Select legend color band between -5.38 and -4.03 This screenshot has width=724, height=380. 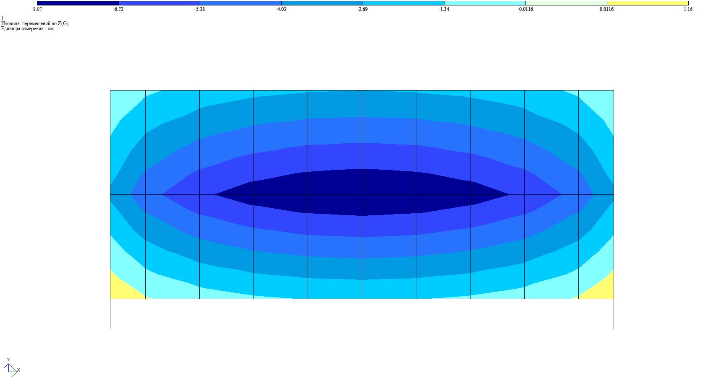click(240, 3)
